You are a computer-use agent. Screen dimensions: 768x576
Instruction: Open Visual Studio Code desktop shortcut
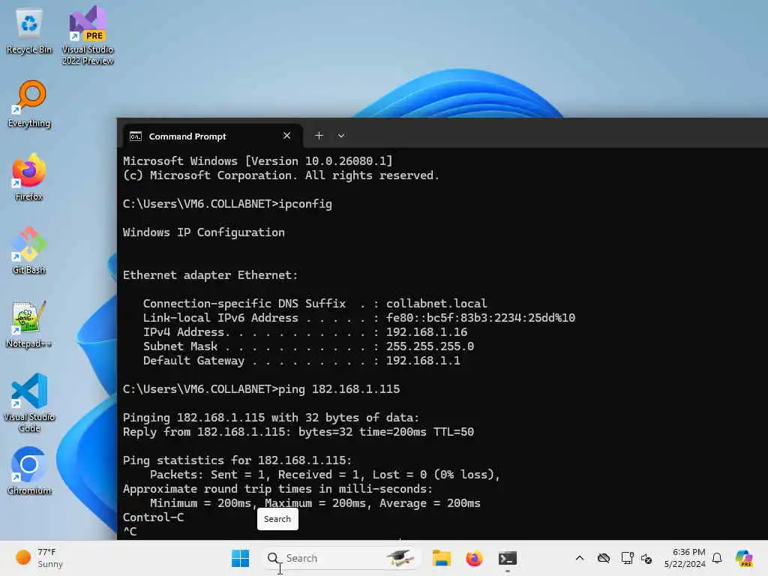coord(29,403)
